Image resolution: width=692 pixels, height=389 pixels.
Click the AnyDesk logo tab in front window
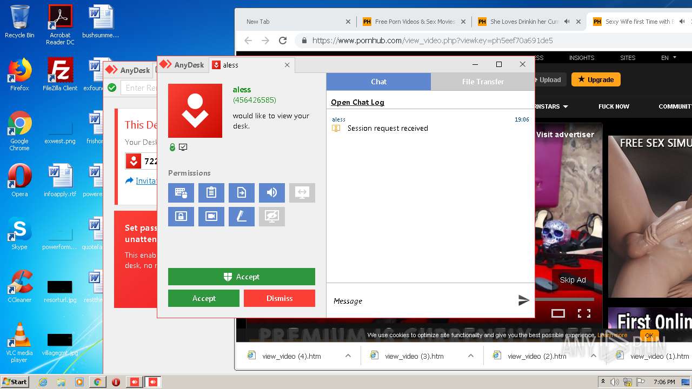182,65
